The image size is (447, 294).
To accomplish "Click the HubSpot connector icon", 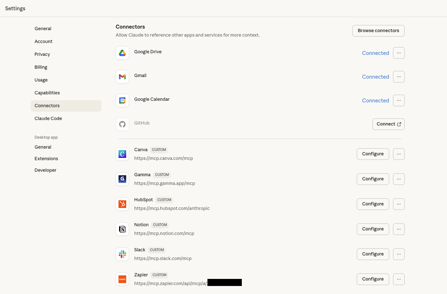I will (122, 204).
